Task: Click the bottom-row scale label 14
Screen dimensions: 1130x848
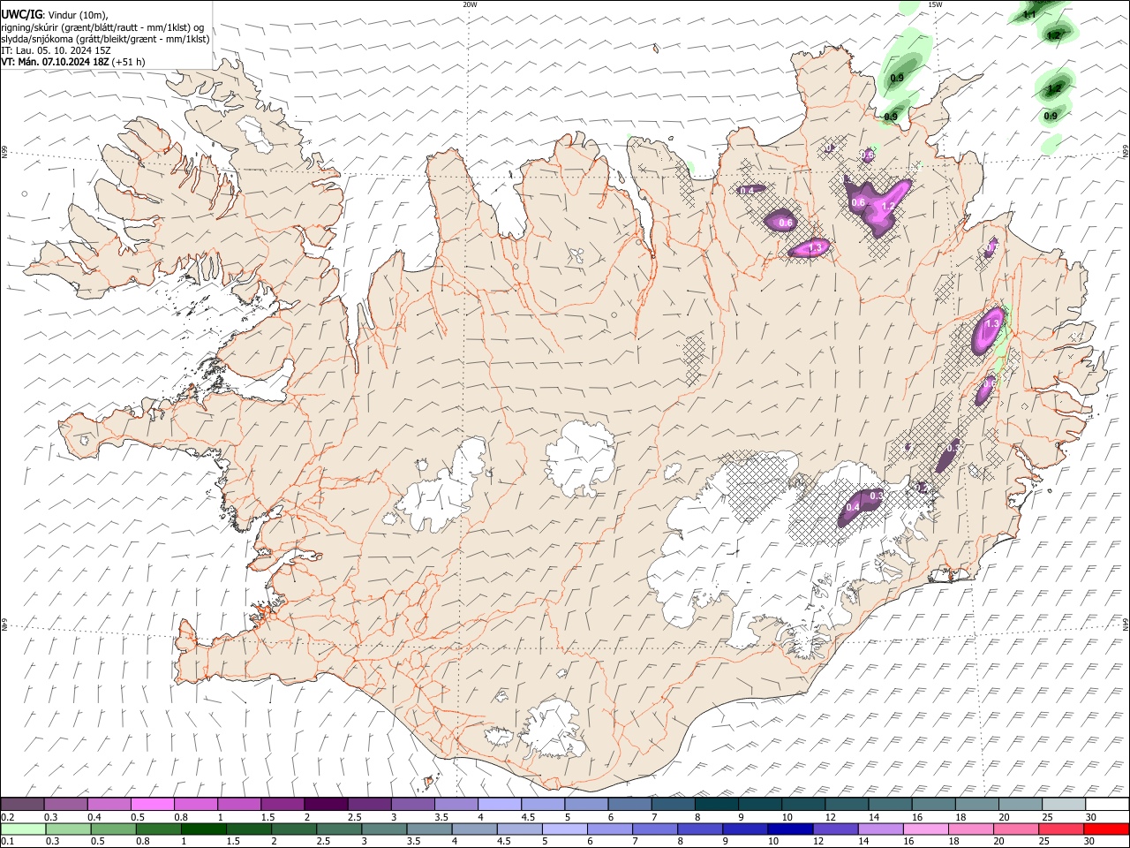Action: [863, 841]
